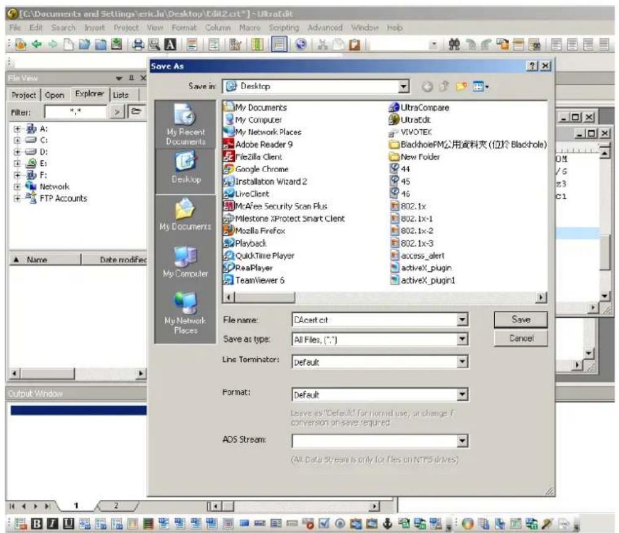Screen dimensions: 619x533
Task: Expand the C: drive in the Explorer tree
Action: tap(17, 140)
